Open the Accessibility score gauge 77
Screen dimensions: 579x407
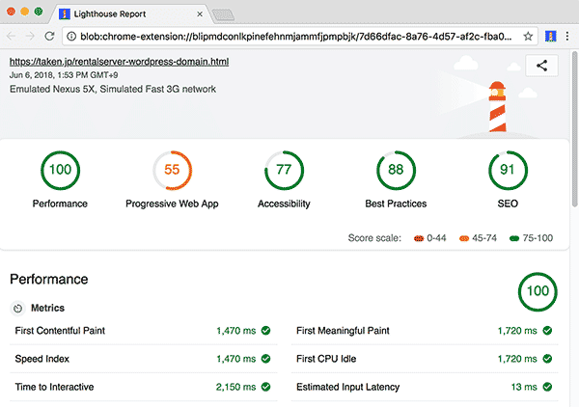pyautogui.click(x=284, y=170)
